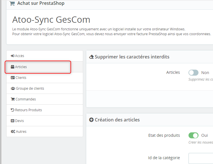
Task: Click the Achat sur PrestaShop heading
Action: tap(41, 3)
